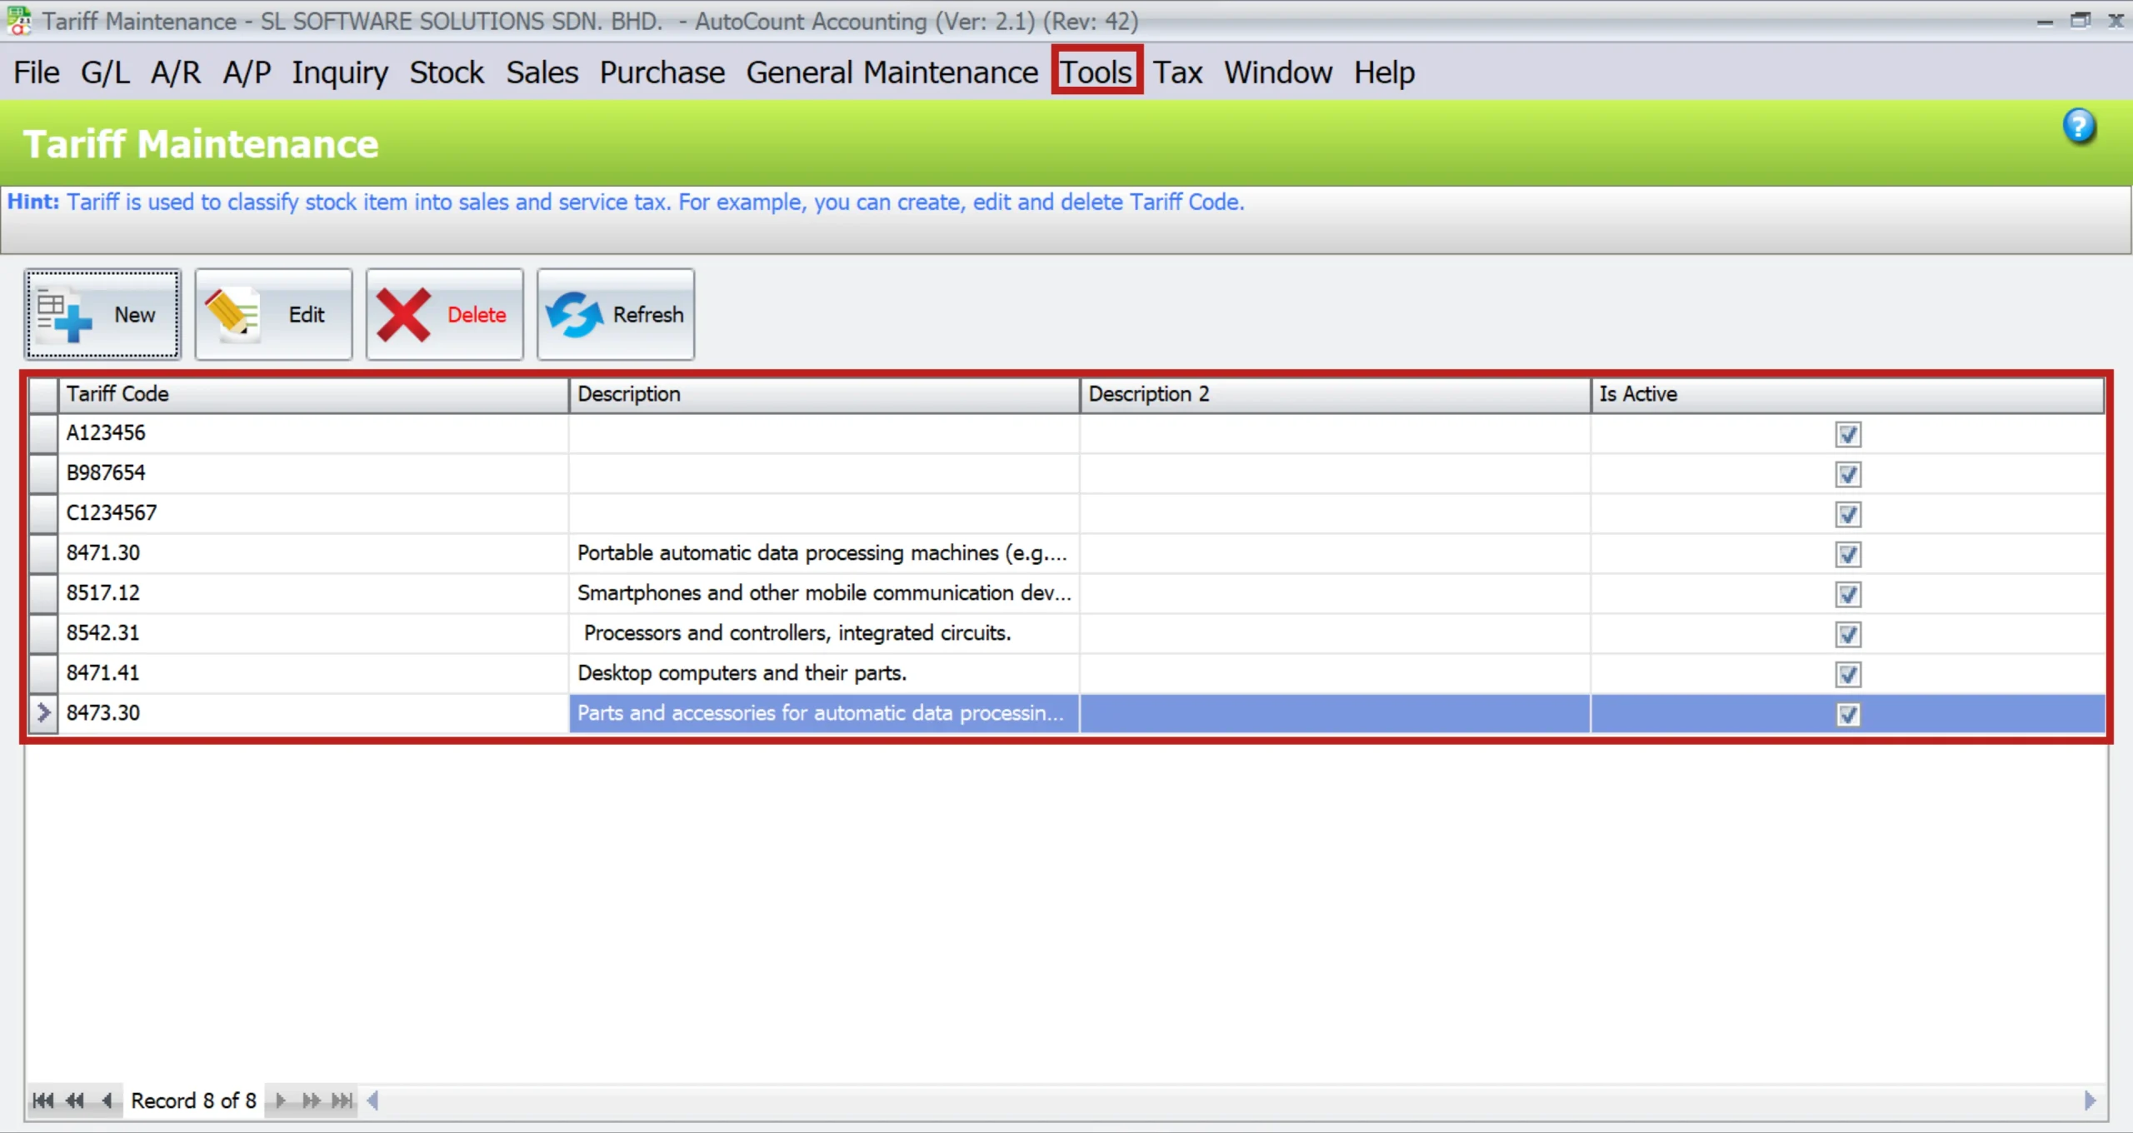This screenshot has height=1133, width=2133.
Task: Open the General Maintenance menu
Action: pyautogui.click(x=892, y=72)
